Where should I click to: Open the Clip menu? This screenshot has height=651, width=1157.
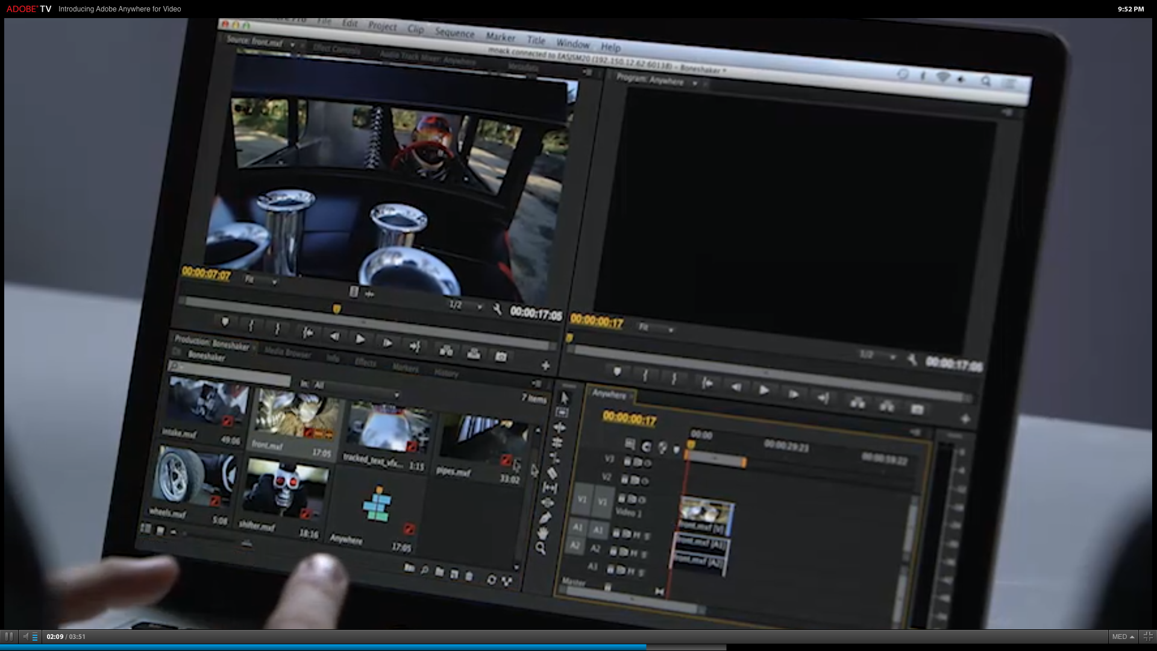point(416,30)
